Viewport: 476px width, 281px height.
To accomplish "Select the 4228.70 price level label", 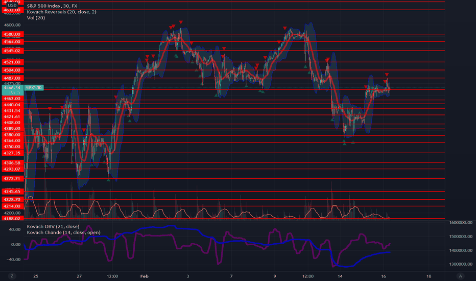I will pyautogui.click(x=12, y=200).
